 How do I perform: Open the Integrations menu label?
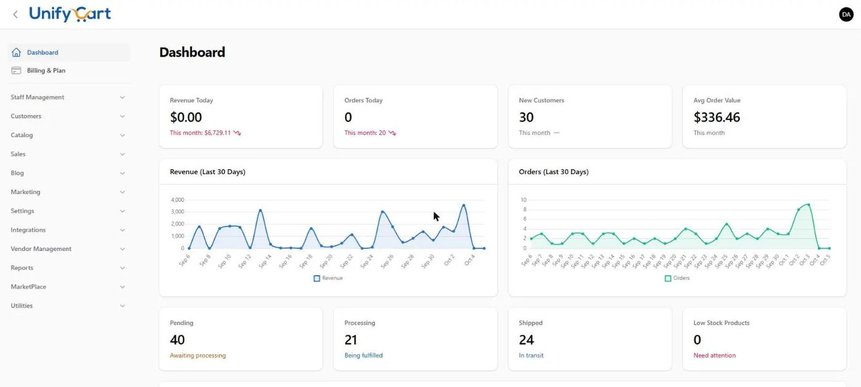coord(28,230)
